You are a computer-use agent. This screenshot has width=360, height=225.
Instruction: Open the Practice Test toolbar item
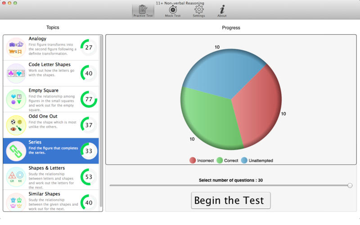point(143,11)
